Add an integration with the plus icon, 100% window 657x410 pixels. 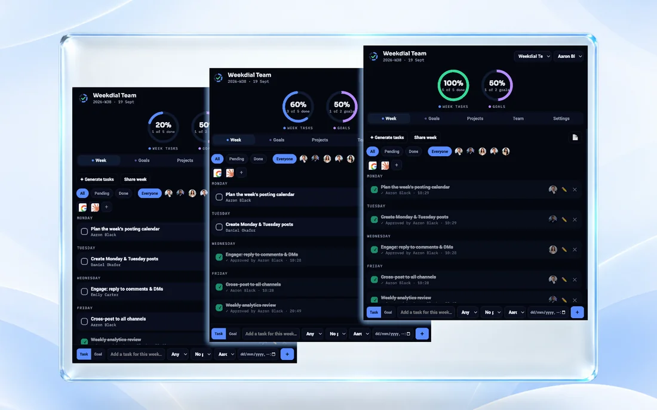pos(397,165)
